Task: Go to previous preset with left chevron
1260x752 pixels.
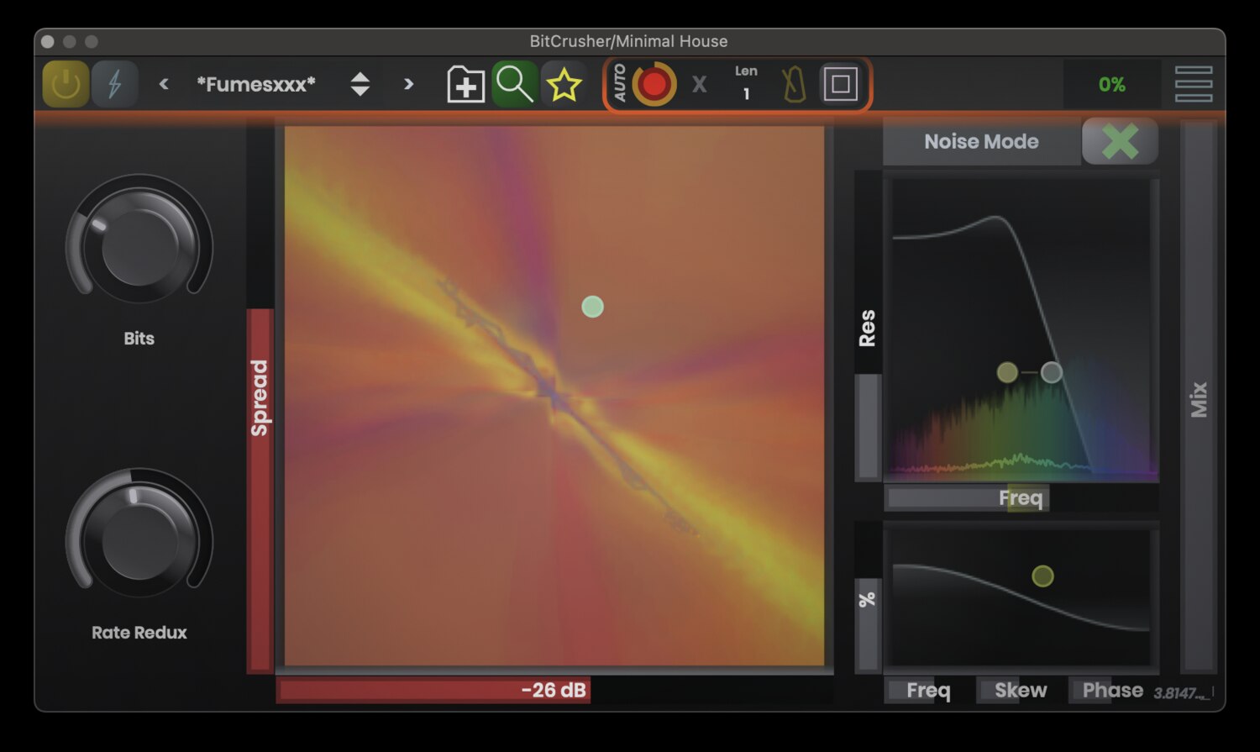Action: [x=164, y=84]
